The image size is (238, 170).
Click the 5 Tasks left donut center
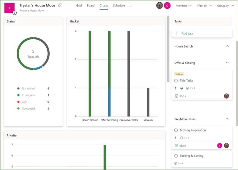(x=33, y=54)
